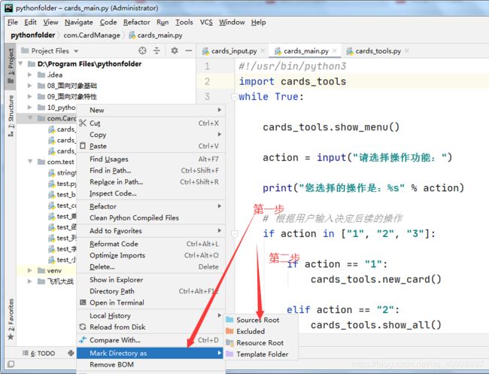Select Mark Directory as

150,353
